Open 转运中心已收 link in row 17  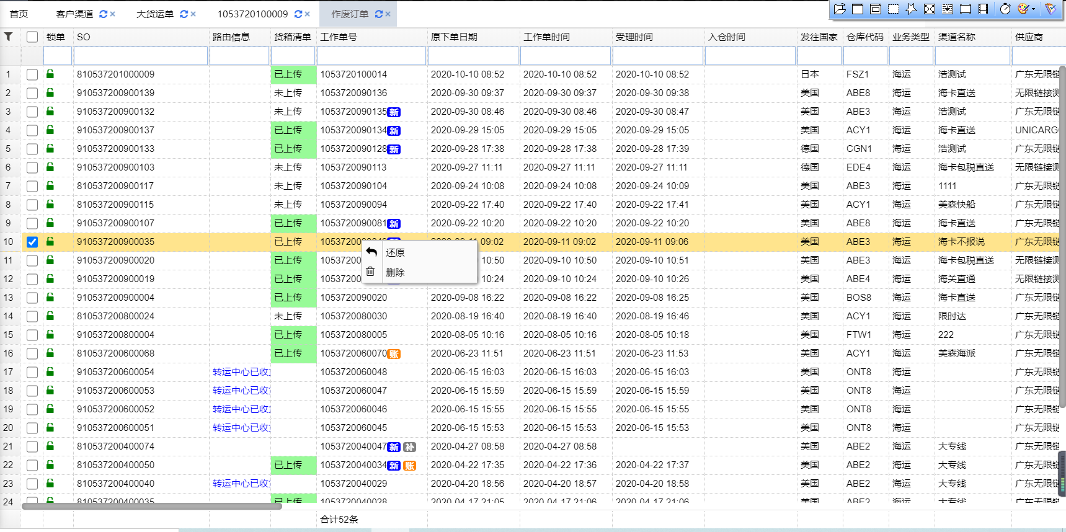pos(241,372)
